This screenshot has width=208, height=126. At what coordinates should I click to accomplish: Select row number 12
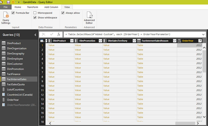pos(42,95)
